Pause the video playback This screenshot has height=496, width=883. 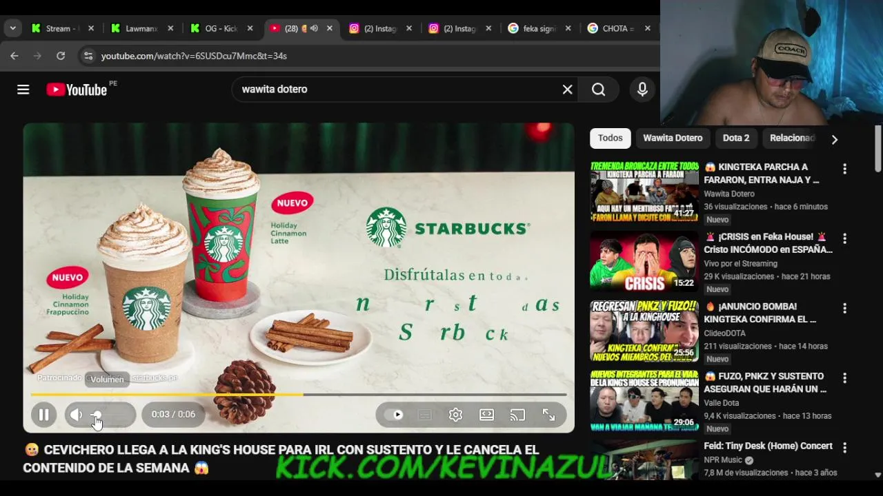tap(43, 415)
